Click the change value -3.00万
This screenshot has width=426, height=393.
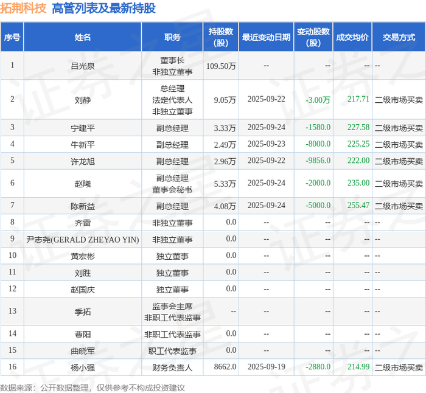point(318,100)
